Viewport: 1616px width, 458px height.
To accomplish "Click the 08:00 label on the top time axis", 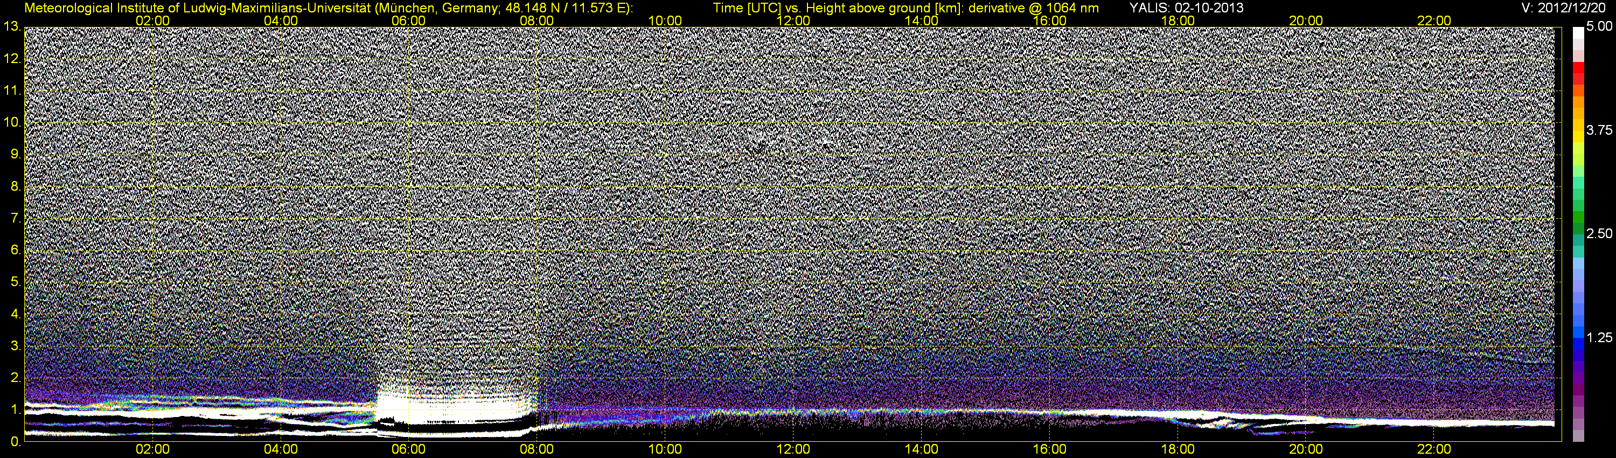I will (x=537, y=20).
